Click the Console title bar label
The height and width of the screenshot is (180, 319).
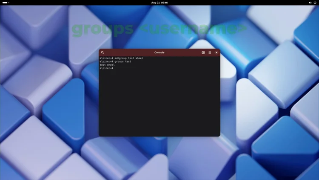pos(159,52)
